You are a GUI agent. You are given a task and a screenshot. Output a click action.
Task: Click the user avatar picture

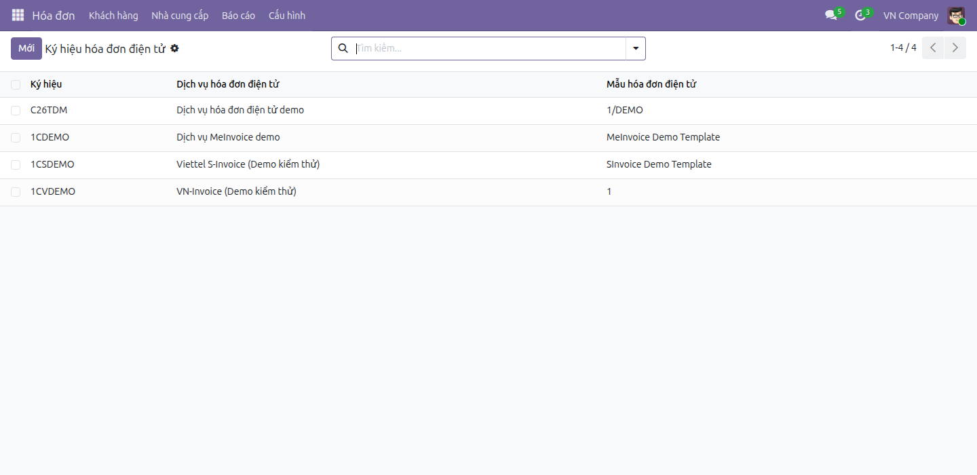point(956,16)
